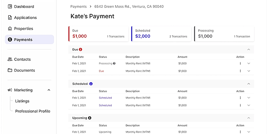The height and width of the screenshot is (134, 268).
Task: Click the Processing $1,000 summary card
Action: [224, 34]
